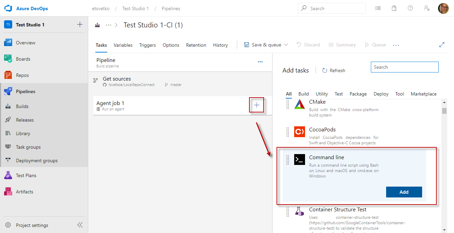Focus the top header Search field

click(x=332, y=8)
